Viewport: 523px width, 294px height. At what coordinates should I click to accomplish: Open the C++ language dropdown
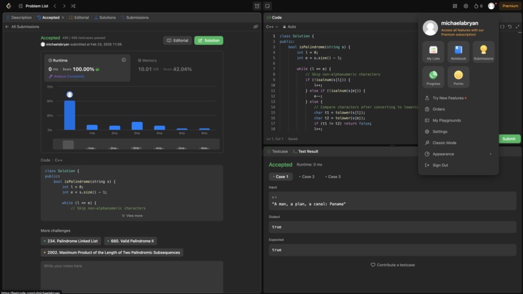pos(272,27)
